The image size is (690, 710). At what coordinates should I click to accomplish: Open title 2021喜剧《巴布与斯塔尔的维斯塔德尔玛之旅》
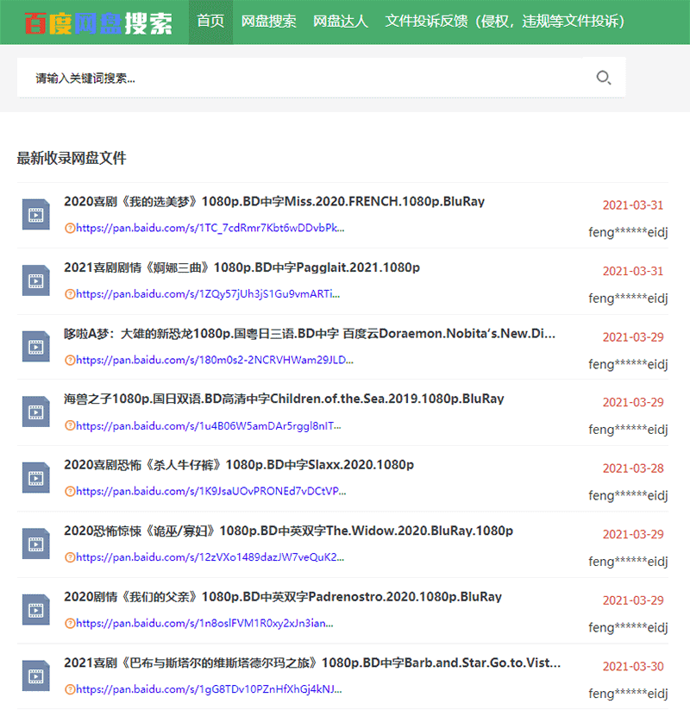click(312, 663)
